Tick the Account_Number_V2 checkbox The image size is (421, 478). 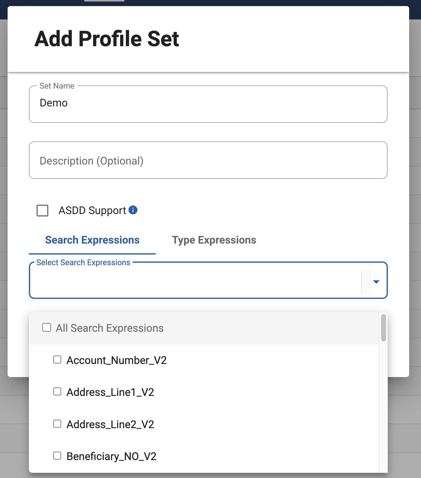tap(57, 360)
